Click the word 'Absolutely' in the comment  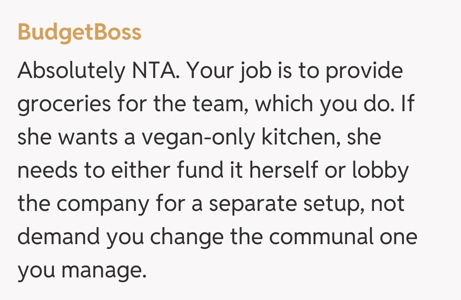click(70, 72)
